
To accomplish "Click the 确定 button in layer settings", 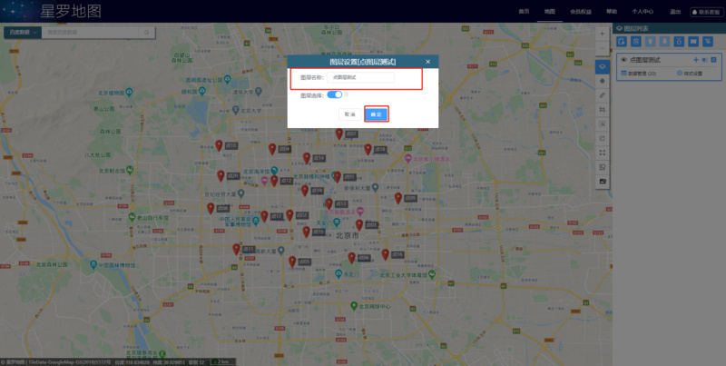I will pos(376,114).
